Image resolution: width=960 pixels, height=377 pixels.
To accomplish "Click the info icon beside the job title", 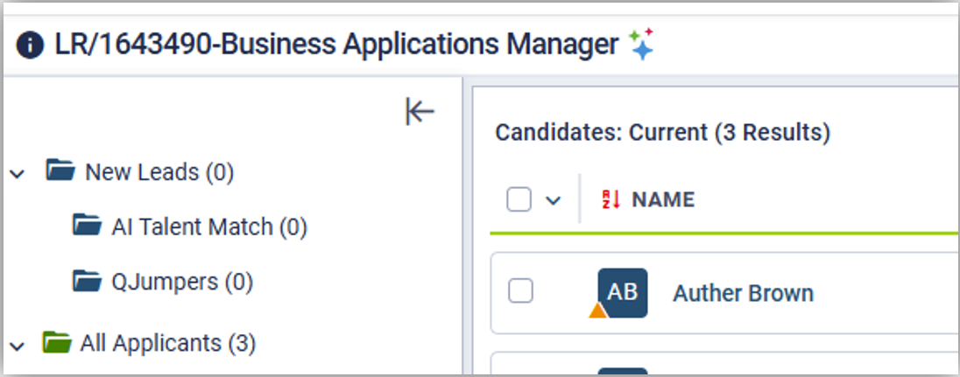I will coord(30,45).
